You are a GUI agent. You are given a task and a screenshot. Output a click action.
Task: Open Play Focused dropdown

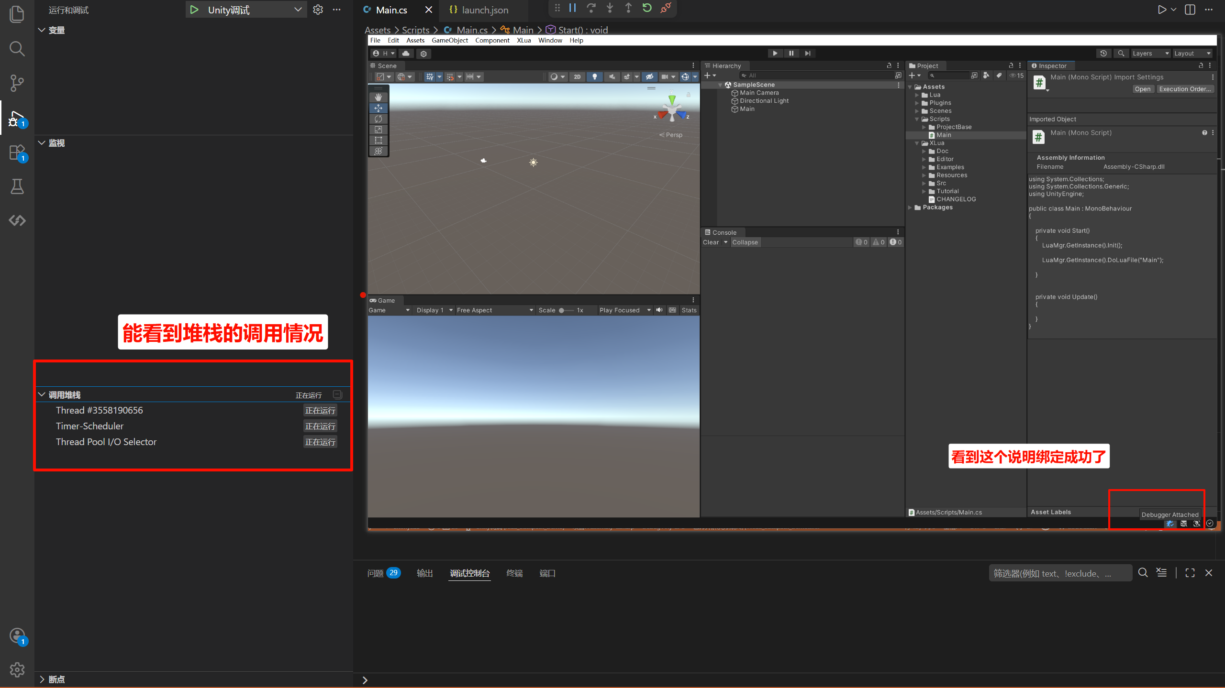pyautogui.click(x=624, y=310)
